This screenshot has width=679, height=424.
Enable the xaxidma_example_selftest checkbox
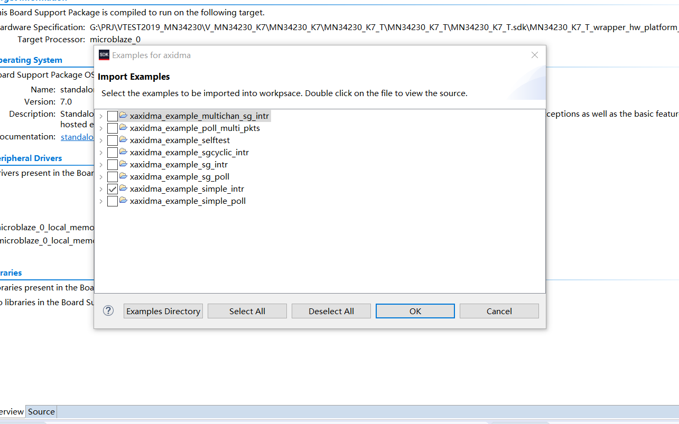click(x=112, y=140)
